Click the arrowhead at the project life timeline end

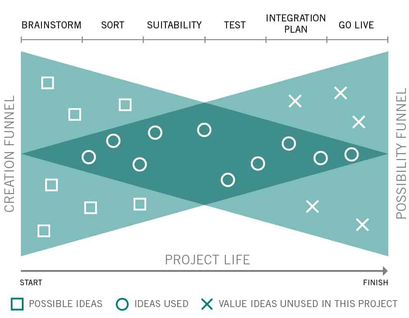[x=385, y=271]
